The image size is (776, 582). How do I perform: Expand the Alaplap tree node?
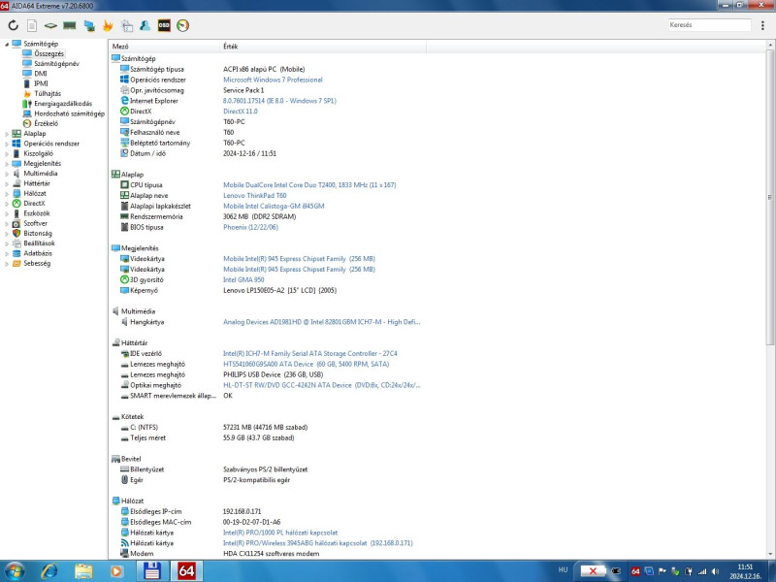coord(7,134)
